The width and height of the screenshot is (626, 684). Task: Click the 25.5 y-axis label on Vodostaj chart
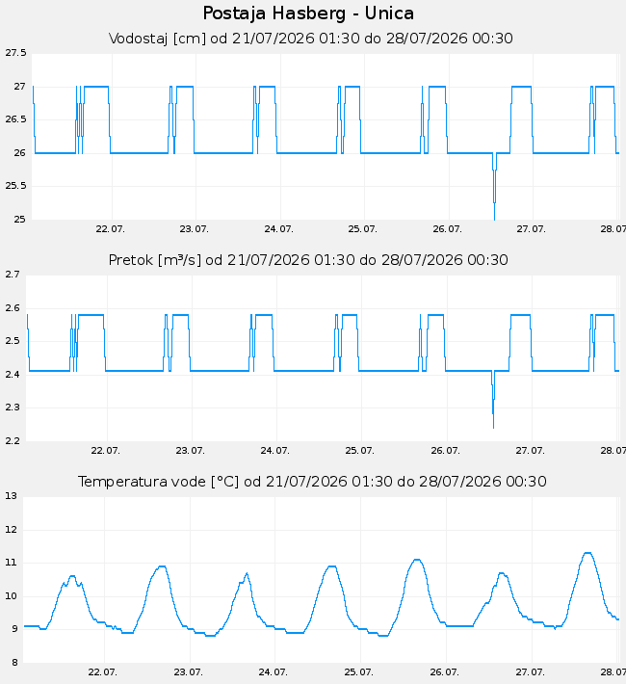pyautogui.click(x=15, y=186)
